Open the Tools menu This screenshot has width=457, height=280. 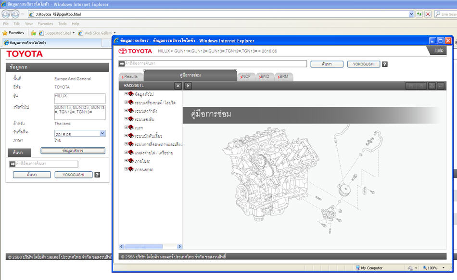click(x=62, y=24)
